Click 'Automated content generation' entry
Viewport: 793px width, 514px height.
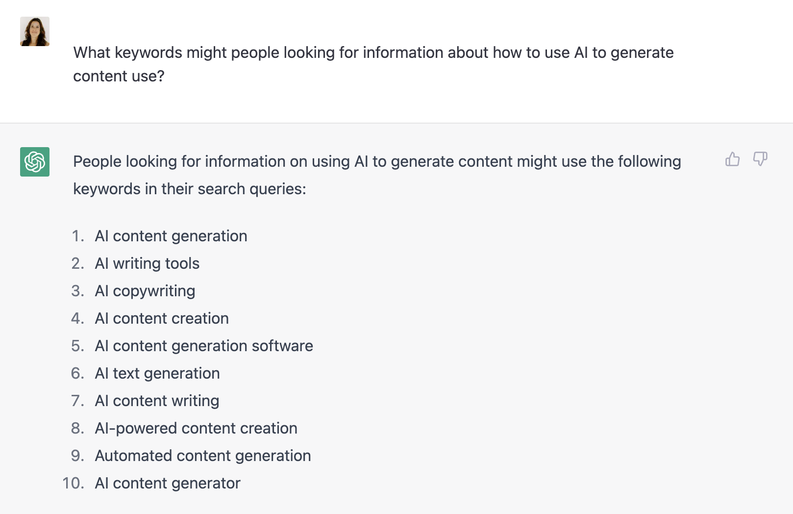[x=203, y=456]
